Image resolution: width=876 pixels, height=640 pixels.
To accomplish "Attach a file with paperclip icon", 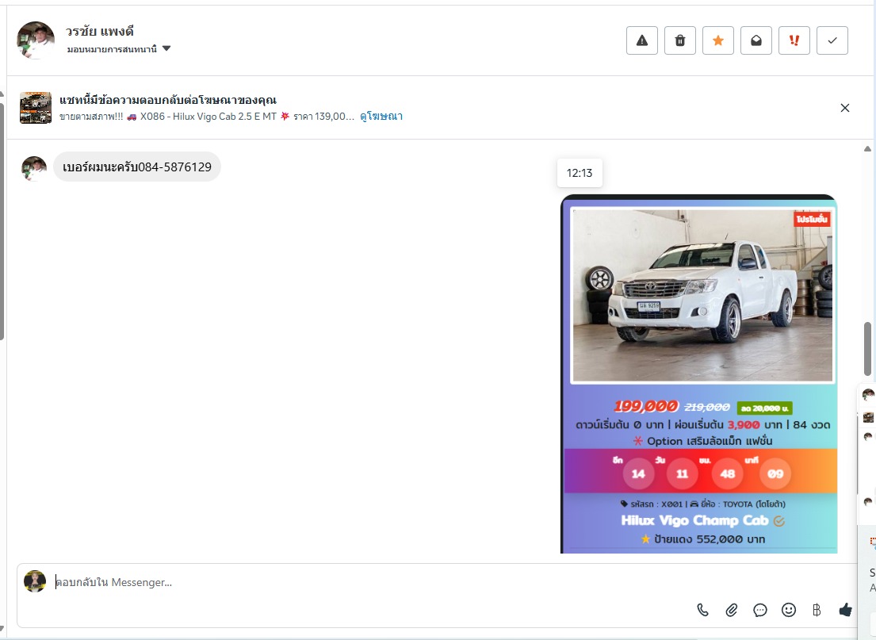I will coord(731,610).
